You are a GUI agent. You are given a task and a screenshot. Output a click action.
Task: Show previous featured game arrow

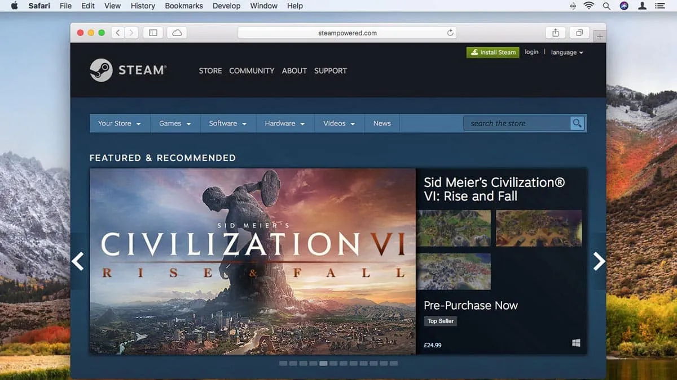(x=78, y=261)
